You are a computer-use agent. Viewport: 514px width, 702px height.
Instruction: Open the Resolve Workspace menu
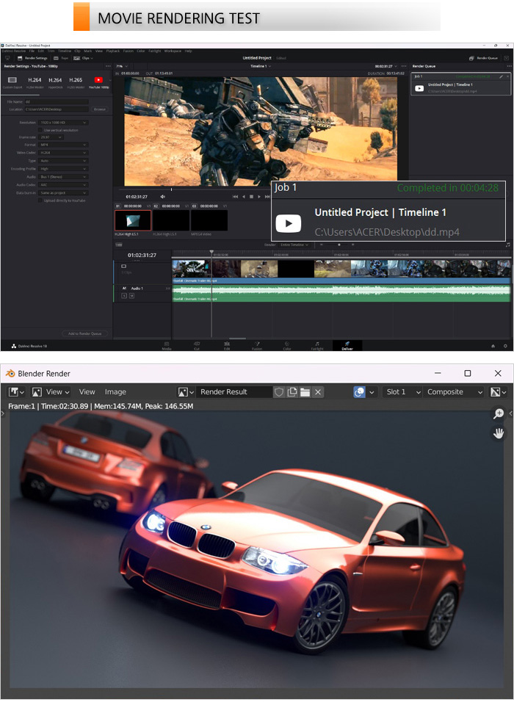173,51
